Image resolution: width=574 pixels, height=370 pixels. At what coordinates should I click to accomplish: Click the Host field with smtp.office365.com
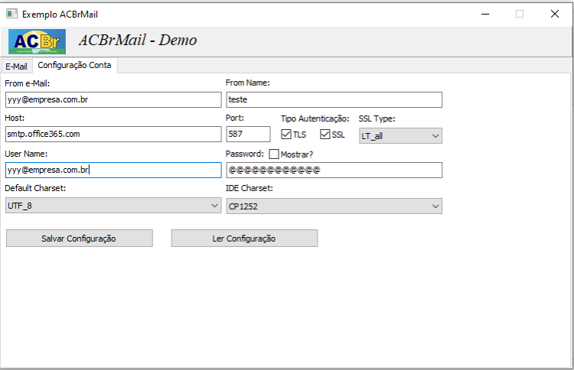pyautogui.click(x=113, y=135)
